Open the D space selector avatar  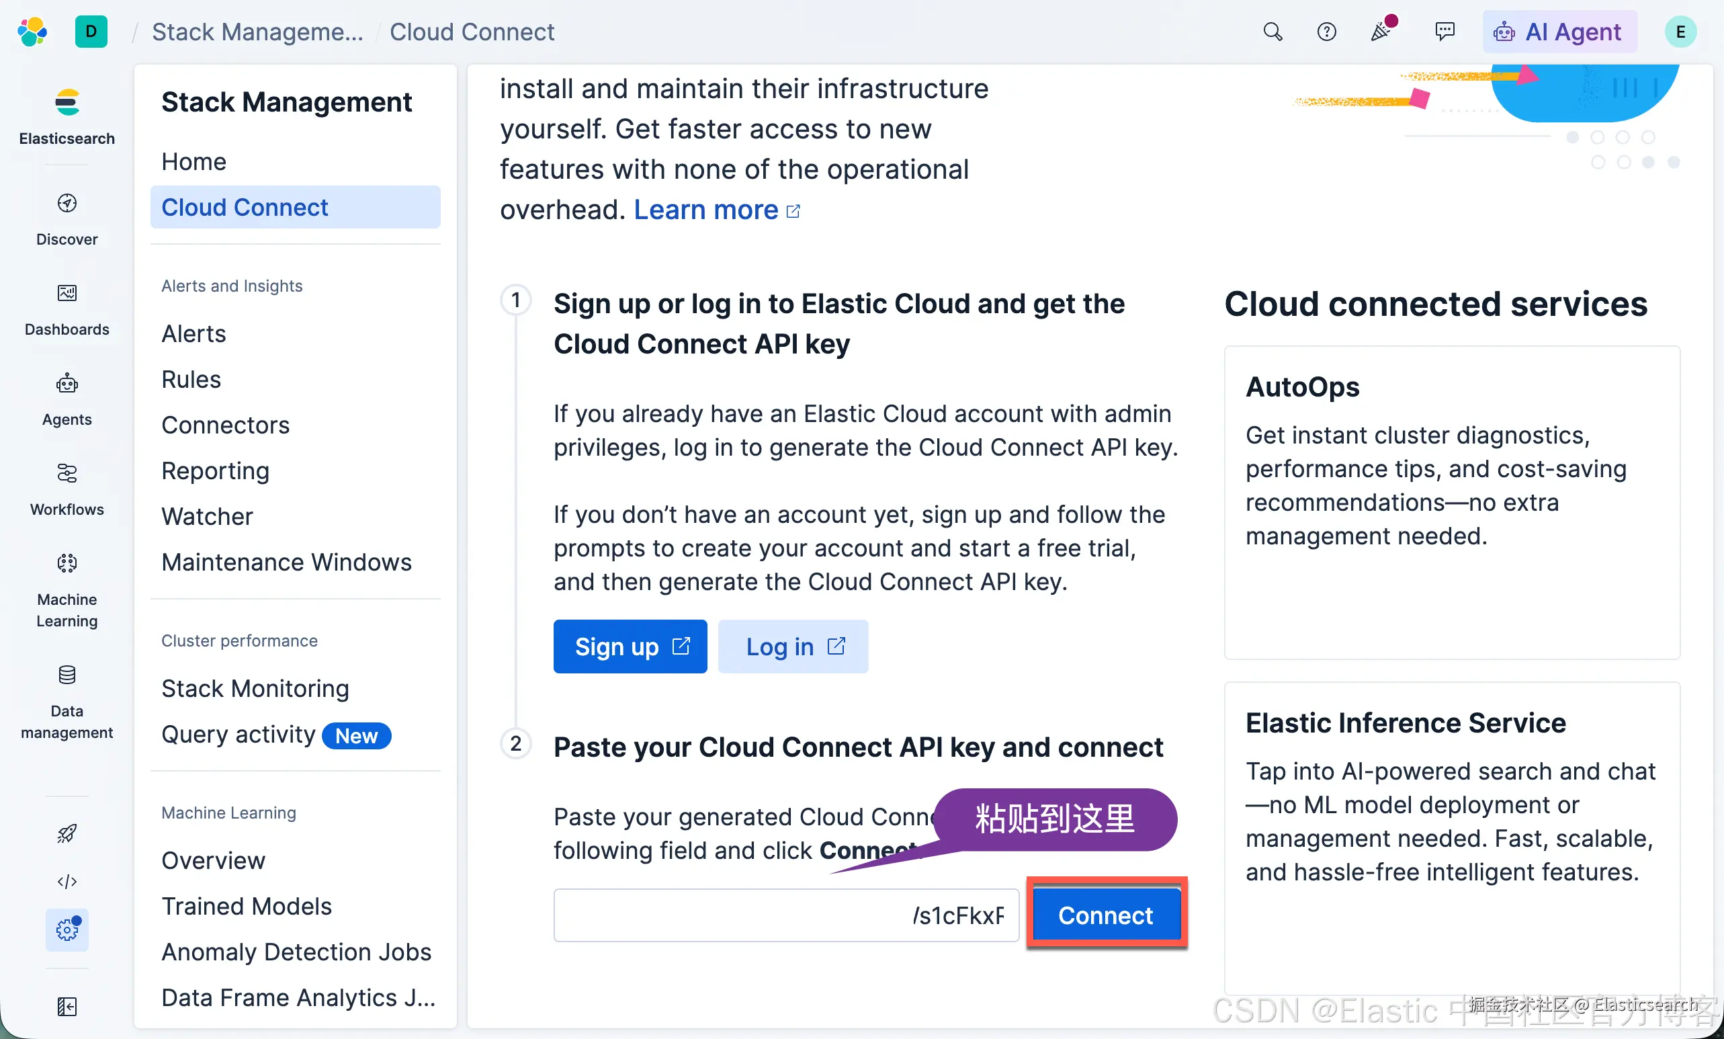pos(91,32)
